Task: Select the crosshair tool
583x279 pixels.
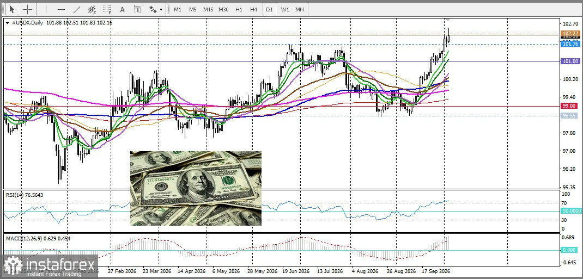Action: pyautogui.click(x=27, y=9)
